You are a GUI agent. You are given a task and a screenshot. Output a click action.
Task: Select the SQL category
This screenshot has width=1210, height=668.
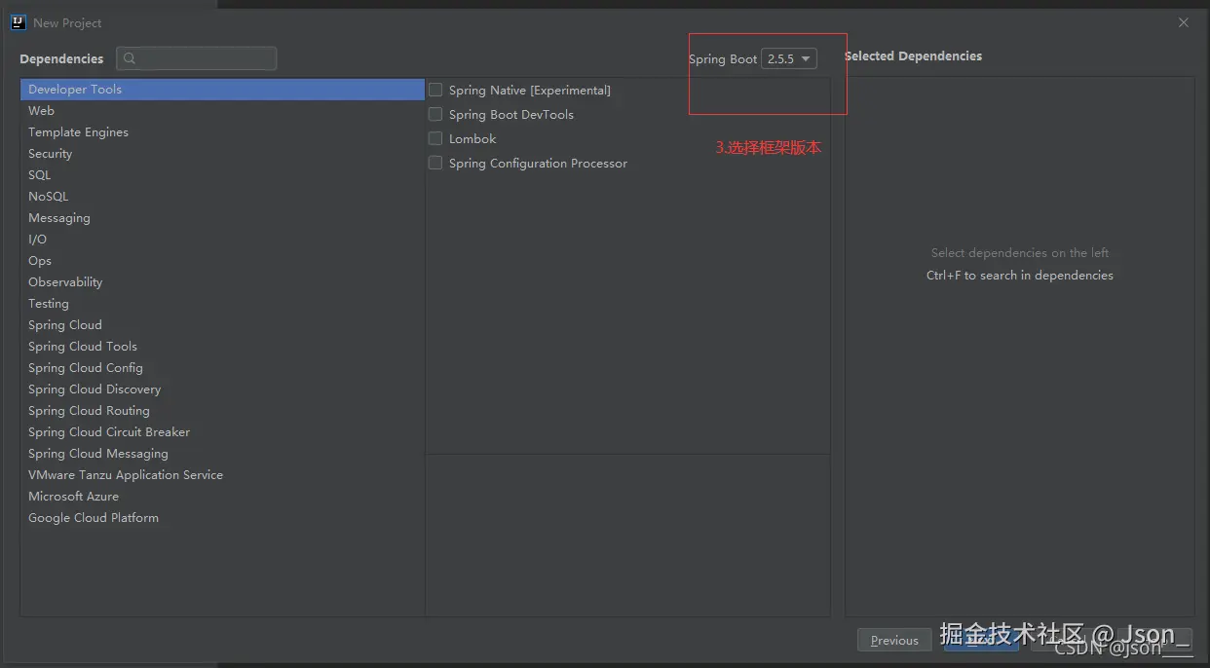(222, 174)
